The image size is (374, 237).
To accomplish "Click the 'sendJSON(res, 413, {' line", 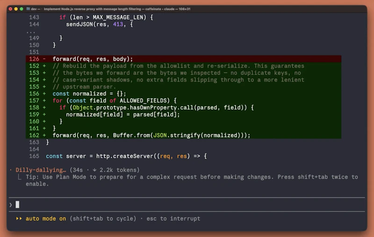I will [100, 24].
